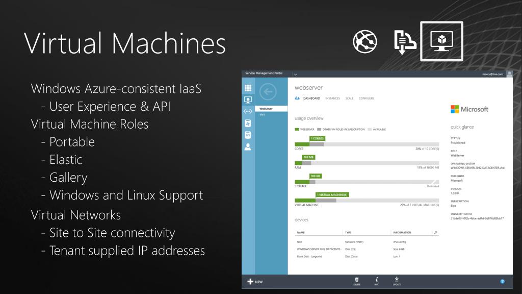This screenshot has height=294, width=522.
Task: Select the Virtual Machines monitor icon in sidebar
Action: (x=248, y=100)
